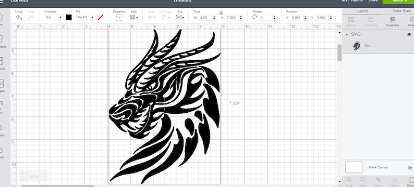Select the Cut layer label

[367, 46]
